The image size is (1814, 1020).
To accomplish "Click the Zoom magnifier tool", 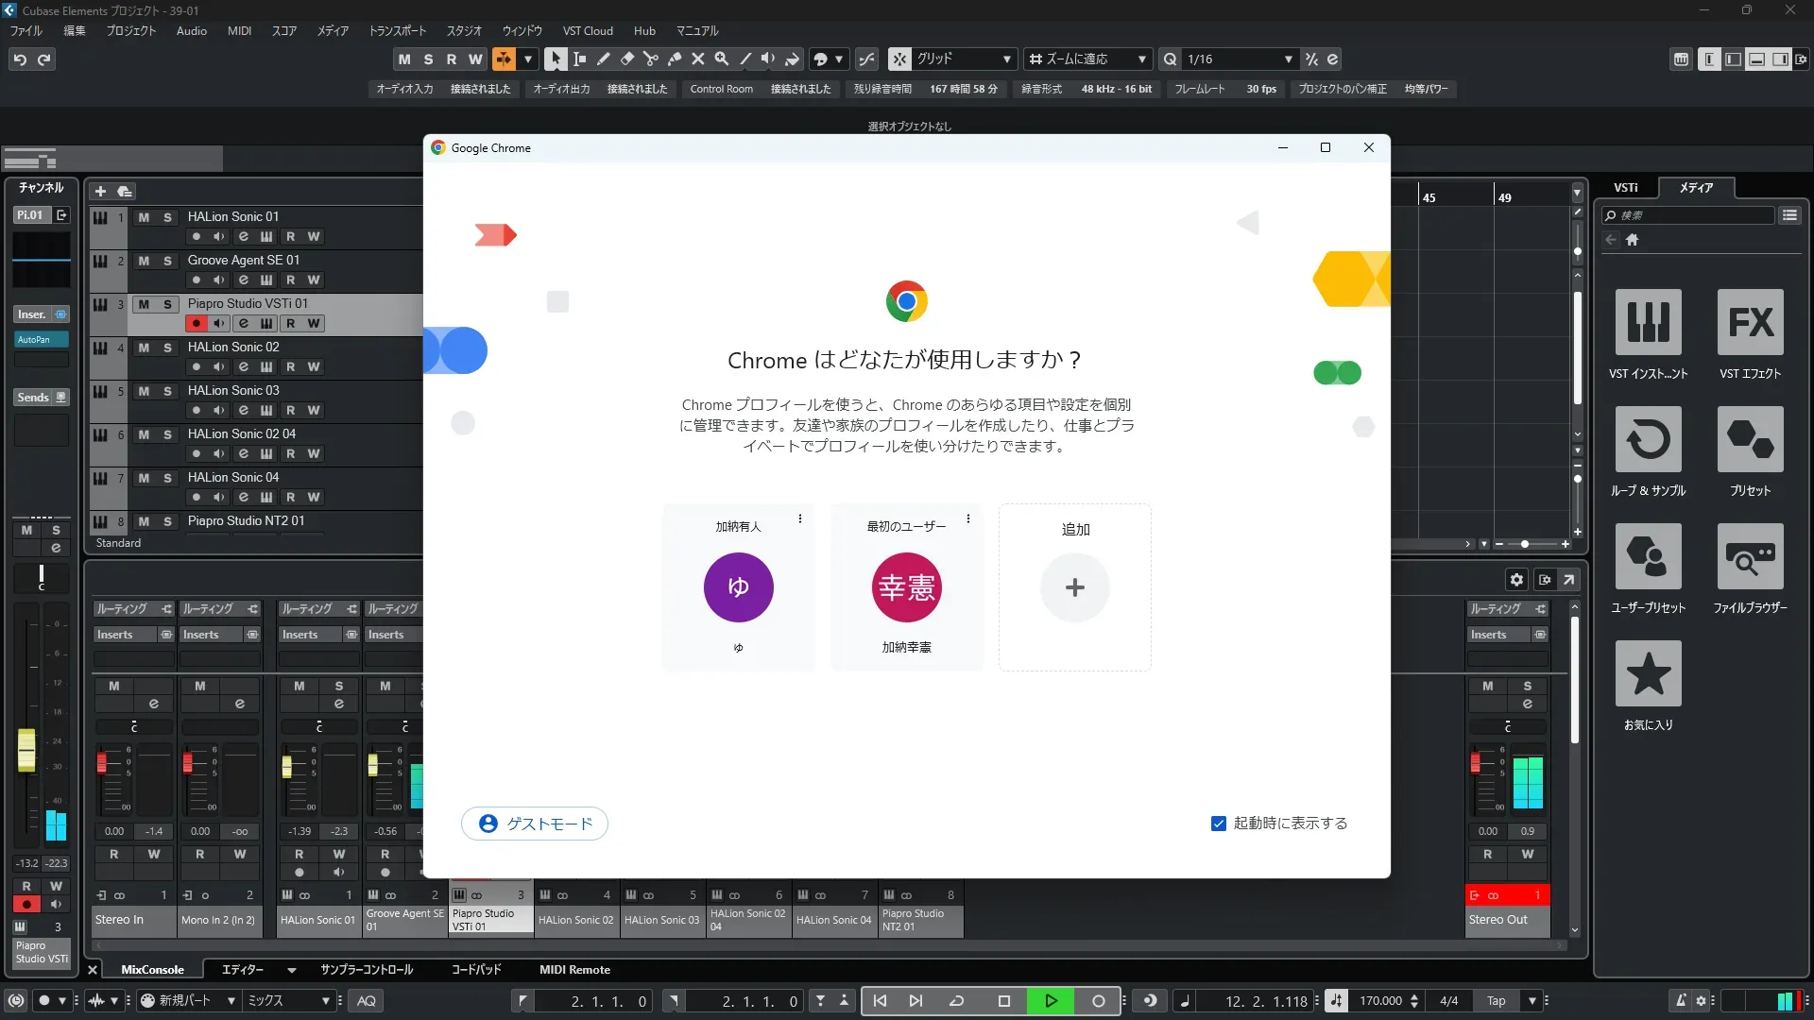I will point(721,59).
